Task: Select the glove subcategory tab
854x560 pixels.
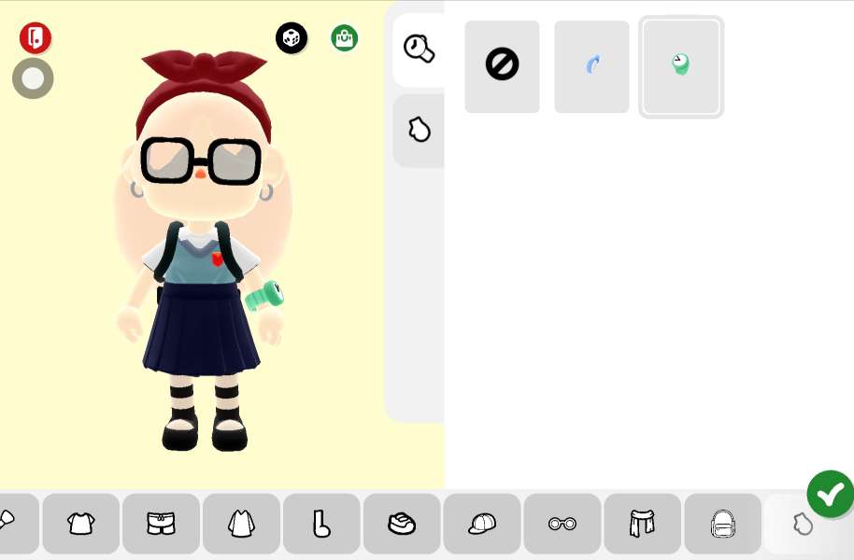Action: tap(419, 131)
